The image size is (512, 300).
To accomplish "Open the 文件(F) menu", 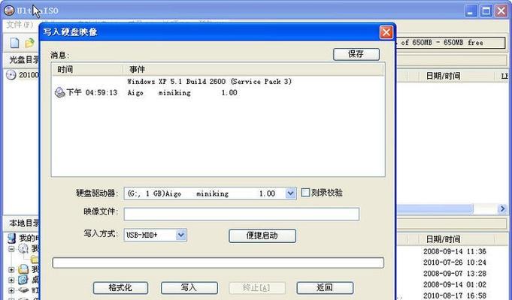I will (x=20, y=25).
